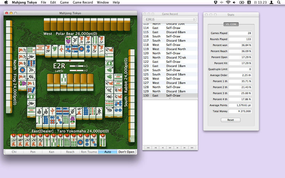
Task: Select hand tile D, an 8 Crak
Action: (x=33, y=141)
